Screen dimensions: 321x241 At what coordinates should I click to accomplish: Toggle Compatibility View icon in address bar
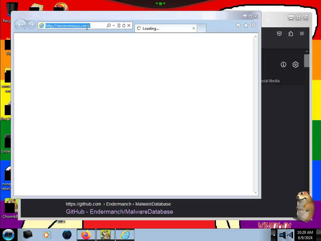119,25
